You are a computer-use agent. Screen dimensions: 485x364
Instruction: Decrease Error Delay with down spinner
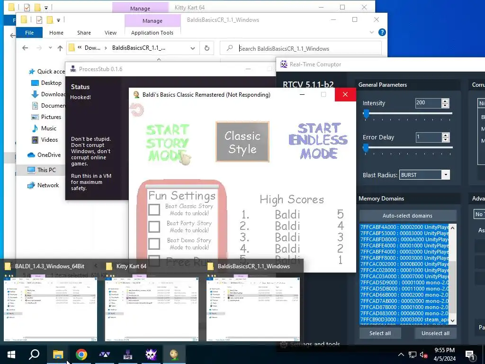445,140
